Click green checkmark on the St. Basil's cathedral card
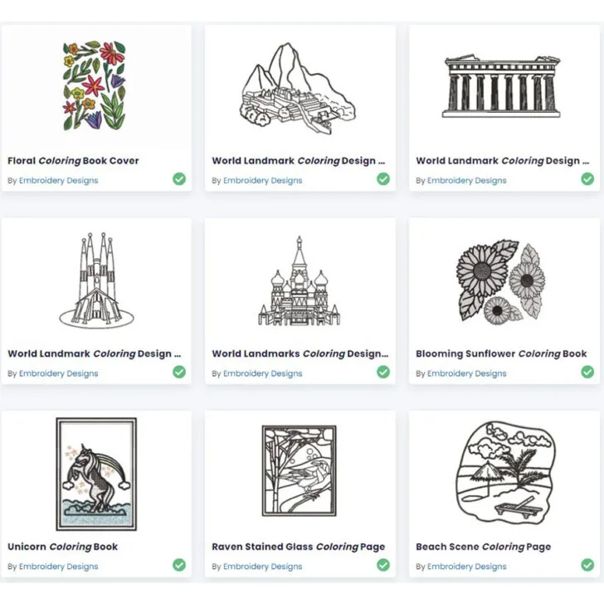This screenshot has height=604, width=604. pos(383,372)
